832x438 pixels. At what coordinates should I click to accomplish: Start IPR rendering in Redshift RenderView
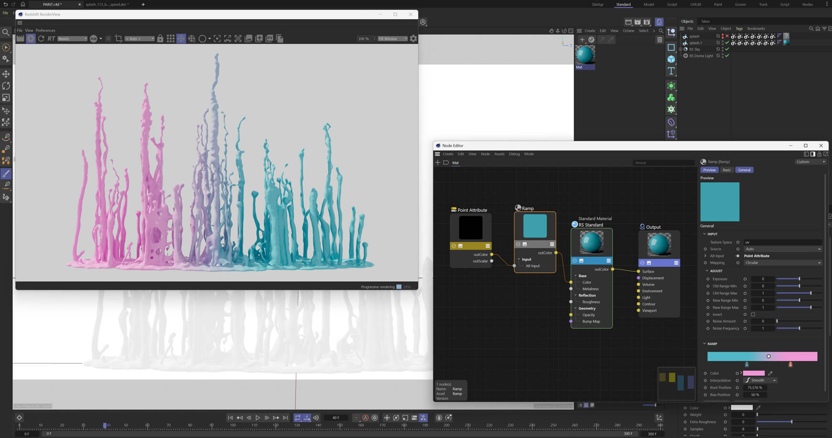31,38
